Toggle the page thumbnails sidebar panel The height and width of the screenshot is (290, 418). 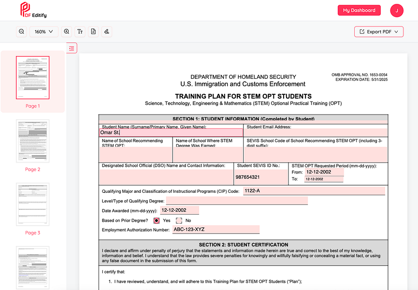pos(72,48)
